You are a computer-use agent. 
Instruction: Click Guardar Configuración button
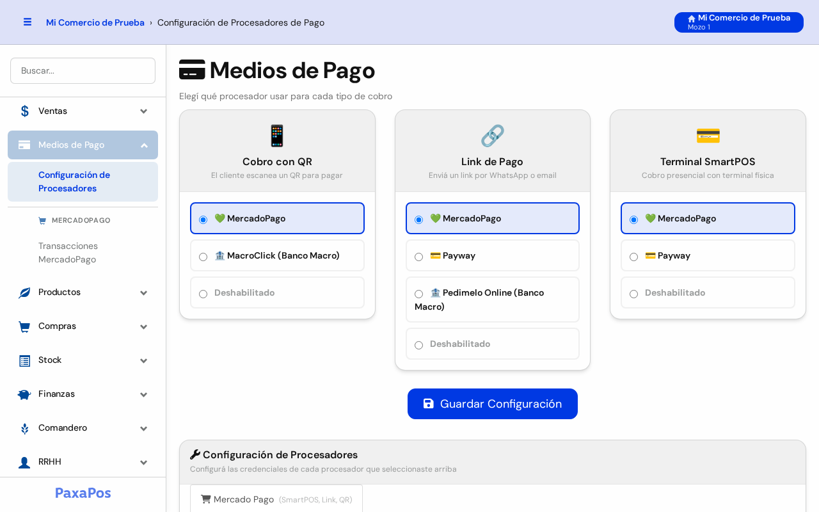(493, 404)
